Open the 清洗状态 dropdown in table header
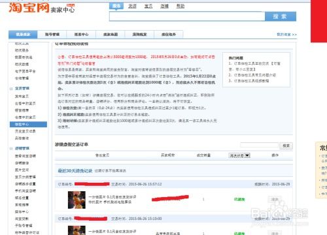327x235 pixels. [239, 155]
